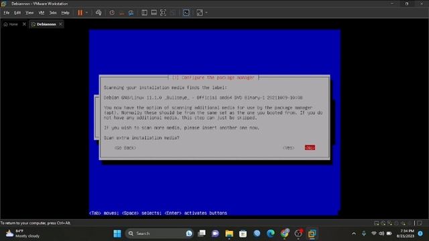Open the View menu

29,13
